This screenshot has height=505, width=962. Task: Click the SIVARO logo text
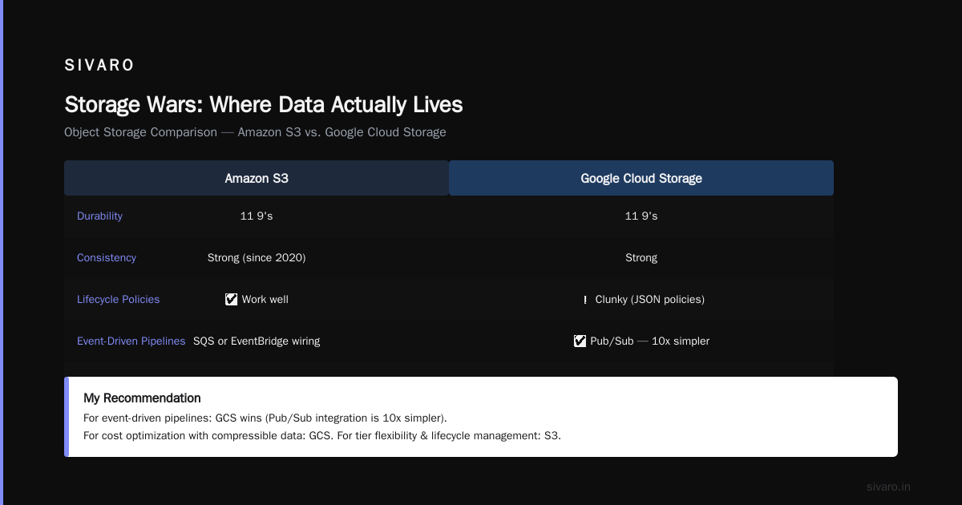tap(99, 66)
